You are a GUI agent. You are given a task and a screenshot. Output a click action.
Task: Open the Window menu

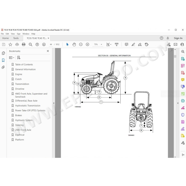click(26, 34)
